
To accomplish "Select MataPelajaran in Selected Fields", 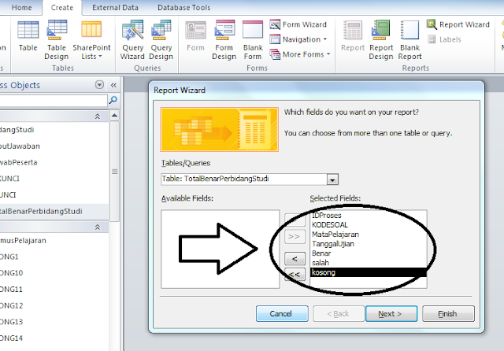I will (x=368, y=235).
